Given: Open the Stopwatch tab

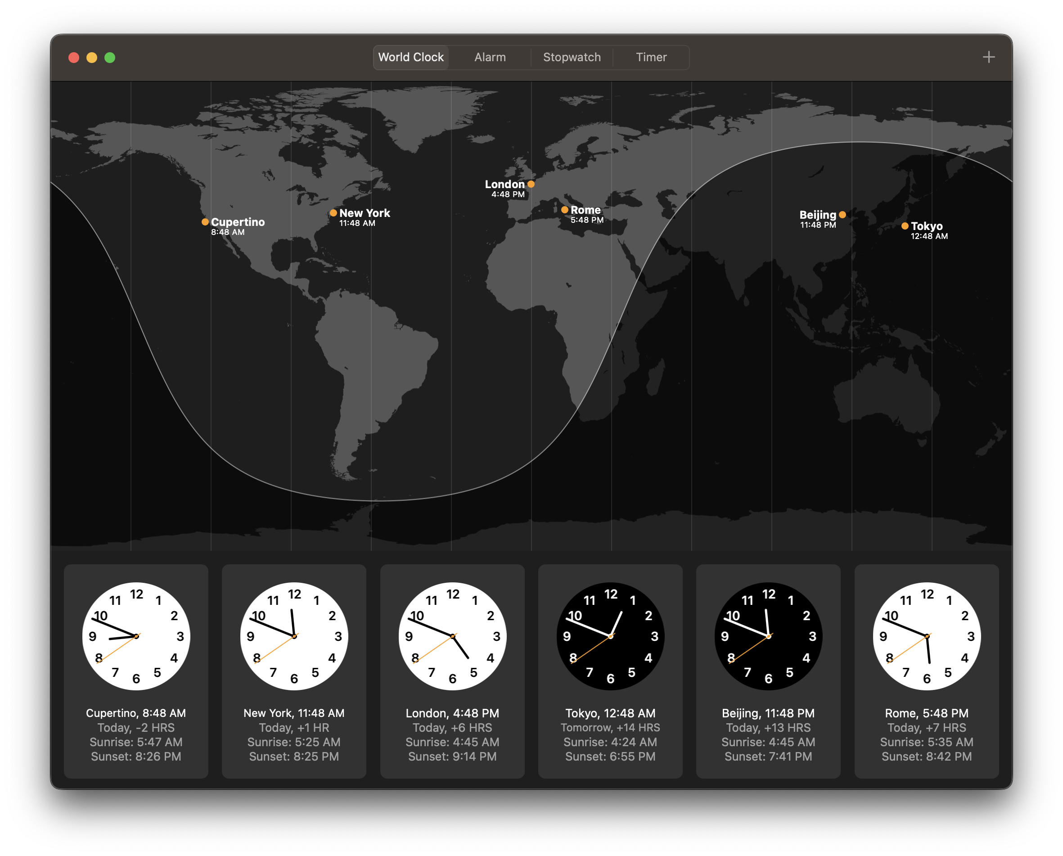Looking at the screenshot, I should tap(572, 57).
